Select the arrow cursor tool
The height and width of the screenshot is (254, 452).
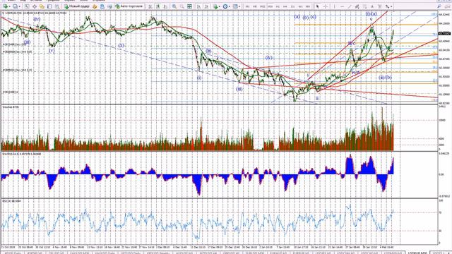coord(317,6)
